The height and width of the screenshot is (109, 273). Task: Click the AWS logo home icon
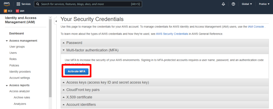[7, 4]
